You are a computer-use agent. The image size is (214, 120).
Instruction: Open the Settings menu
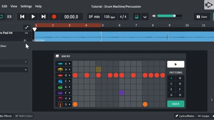coord(26,6)
